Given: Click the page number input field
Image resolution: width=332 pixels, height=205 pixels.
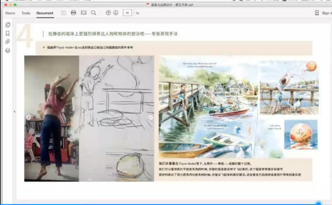Looking at the screenshot, I should click(x=127, y=13).
